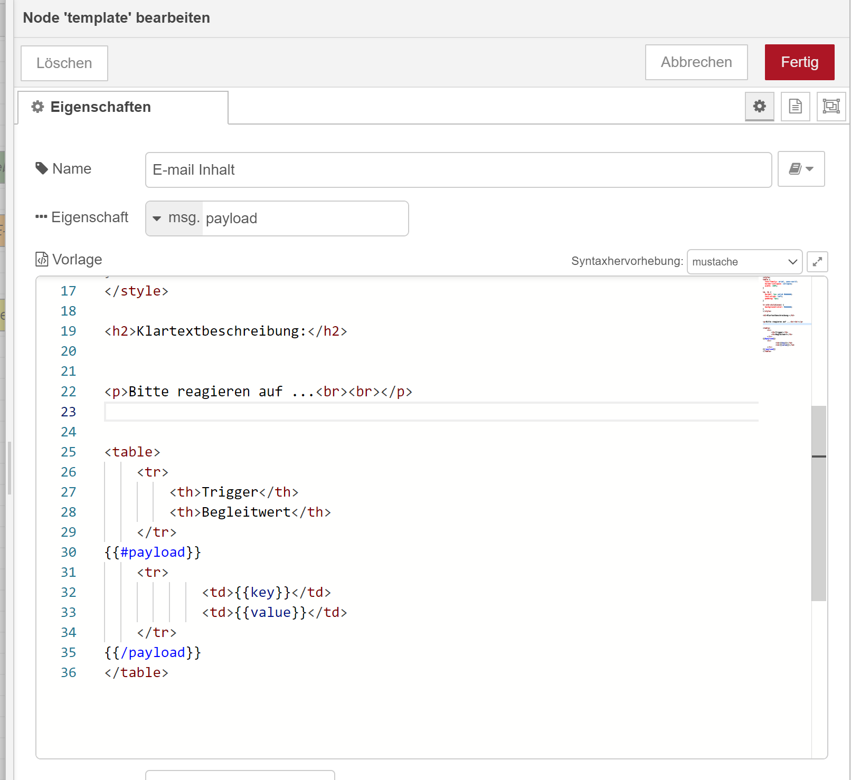Click the <th>Begleitwert</th> line

coord(250,512)
